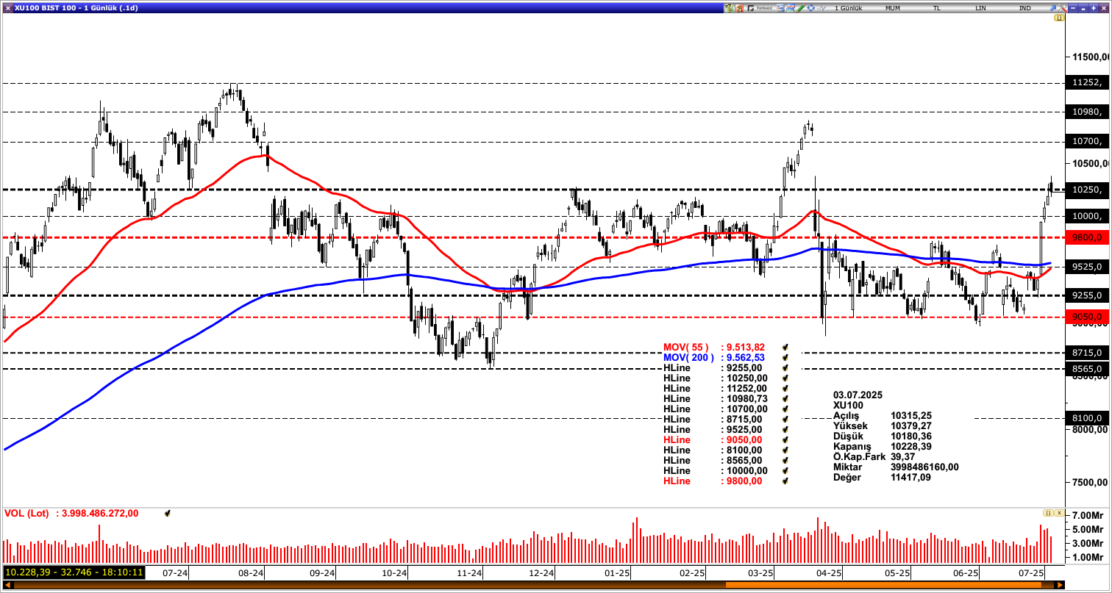Toggle the MOV(200) indicator checkmark

pos(785,357)
